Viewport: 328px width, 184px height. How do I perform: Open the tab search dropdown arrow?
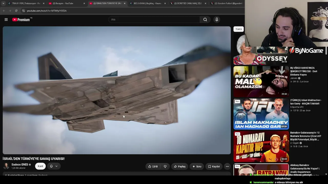3,3
